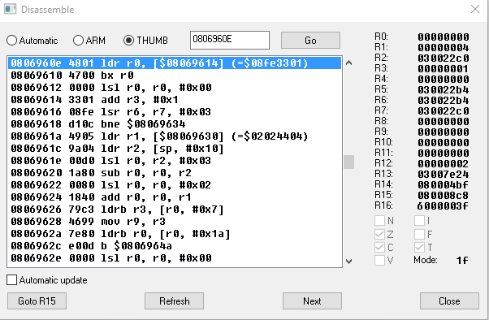
Task: Close the Disassemble window with the X
Action: tap(475, 9)
